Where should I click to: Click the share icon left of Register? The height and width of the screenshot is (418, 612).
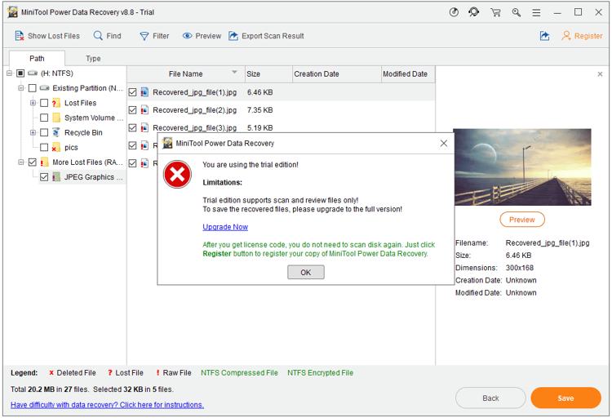(544, 36)
